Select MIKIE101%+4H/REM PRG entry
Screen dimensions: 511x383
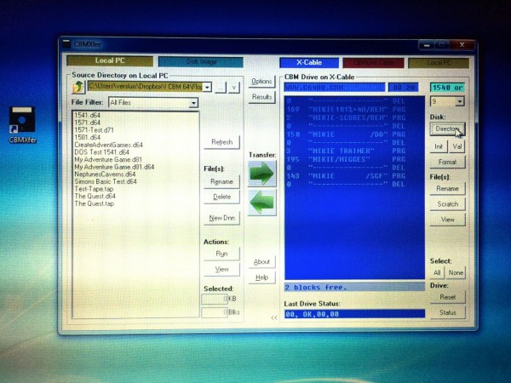click(346, 110)
